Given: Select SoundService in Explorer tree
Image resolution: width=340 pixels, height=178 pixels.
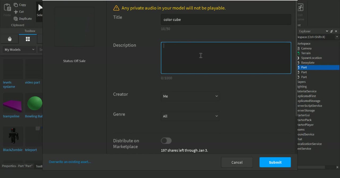Looking at the screenshot, I should pyautogui.click(x=306, y=134).
